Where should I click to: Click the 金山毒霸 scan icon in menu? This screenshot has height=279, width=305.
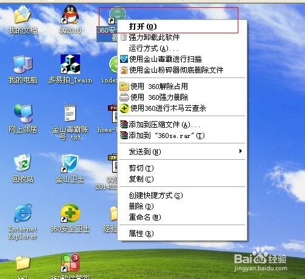(x=124, y=59)
